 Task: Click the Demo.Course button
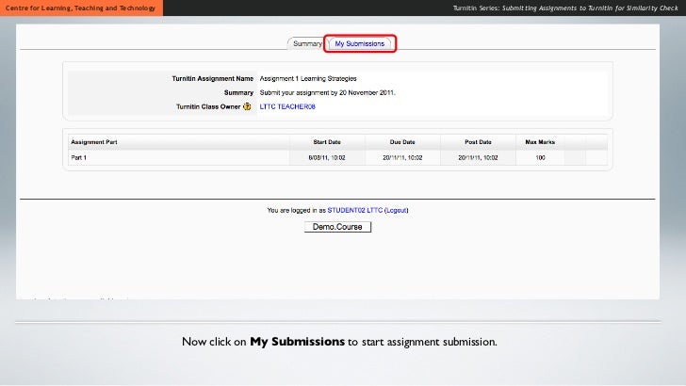pos(337,227)
